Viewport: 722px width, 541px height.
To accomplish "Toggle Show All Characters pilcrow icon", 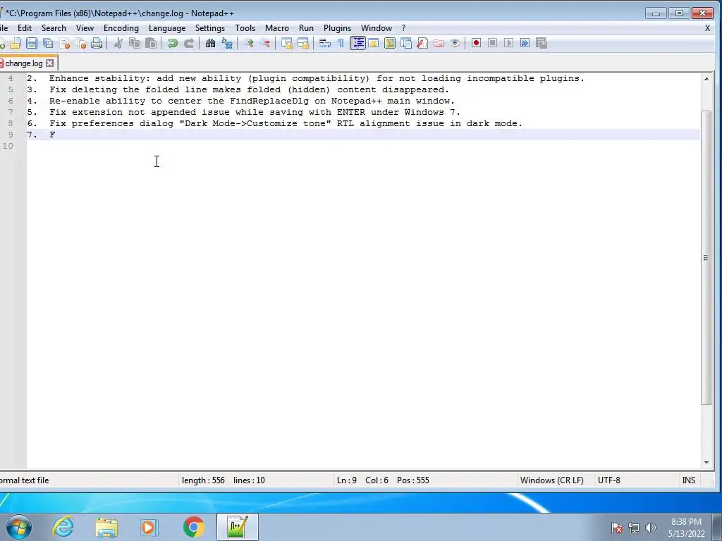I will (341, 43).
